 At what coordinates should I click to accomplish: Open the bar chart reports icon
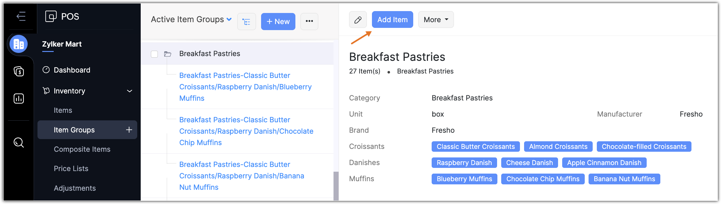(19, 99)
